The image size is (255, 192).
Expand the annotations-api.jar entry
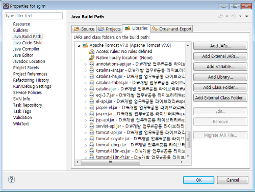click(86, 65)
